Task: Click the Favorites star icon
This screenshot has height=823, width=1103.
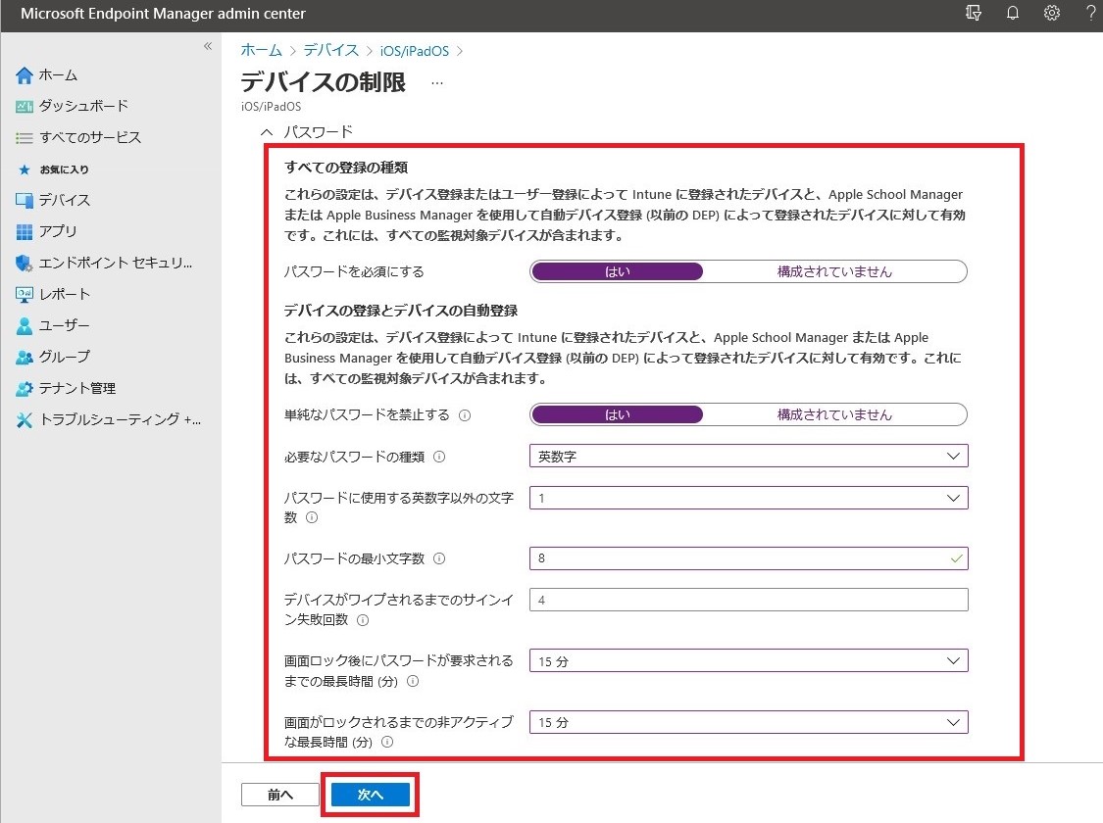Action: [24, 169]
